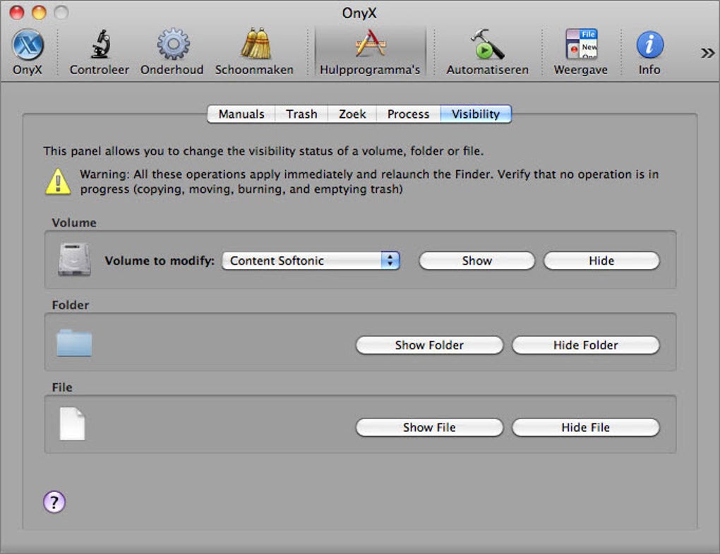720x554 pixels.
Task: Switch to the Trash tab
Action: point(301,114)
